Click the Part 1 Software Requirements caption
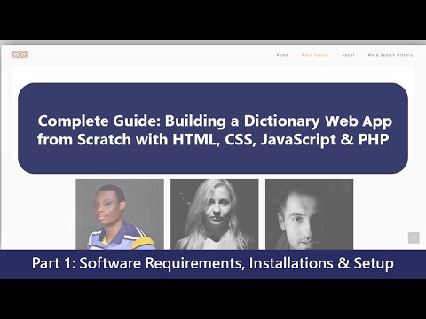This screenshot has width=426, height=319. [x=213, y=263]
